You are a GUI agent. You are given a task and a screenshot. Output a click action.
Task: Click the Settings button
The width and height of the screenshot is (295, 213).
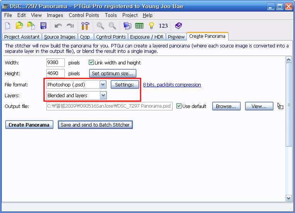[125, 85]
